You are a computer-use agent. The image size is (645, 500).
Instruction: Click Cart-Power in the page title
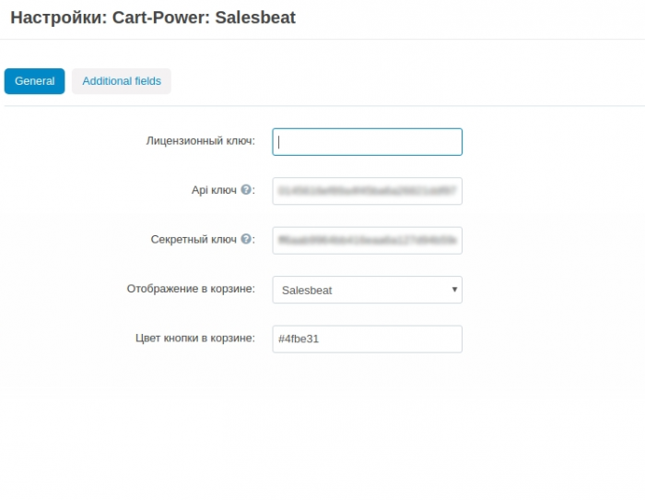pos(161,18)
